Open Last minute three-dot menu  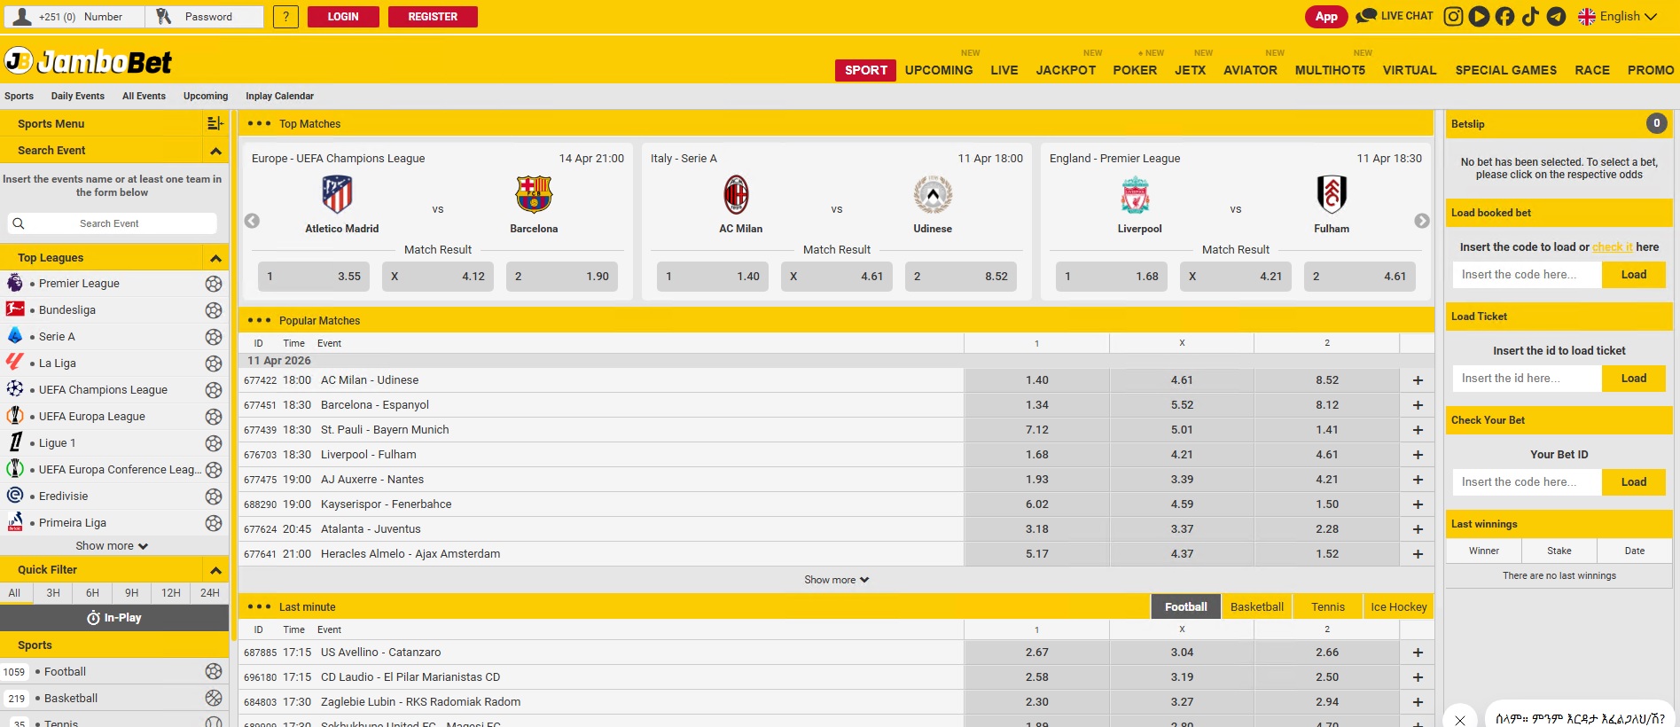[259, 606]
